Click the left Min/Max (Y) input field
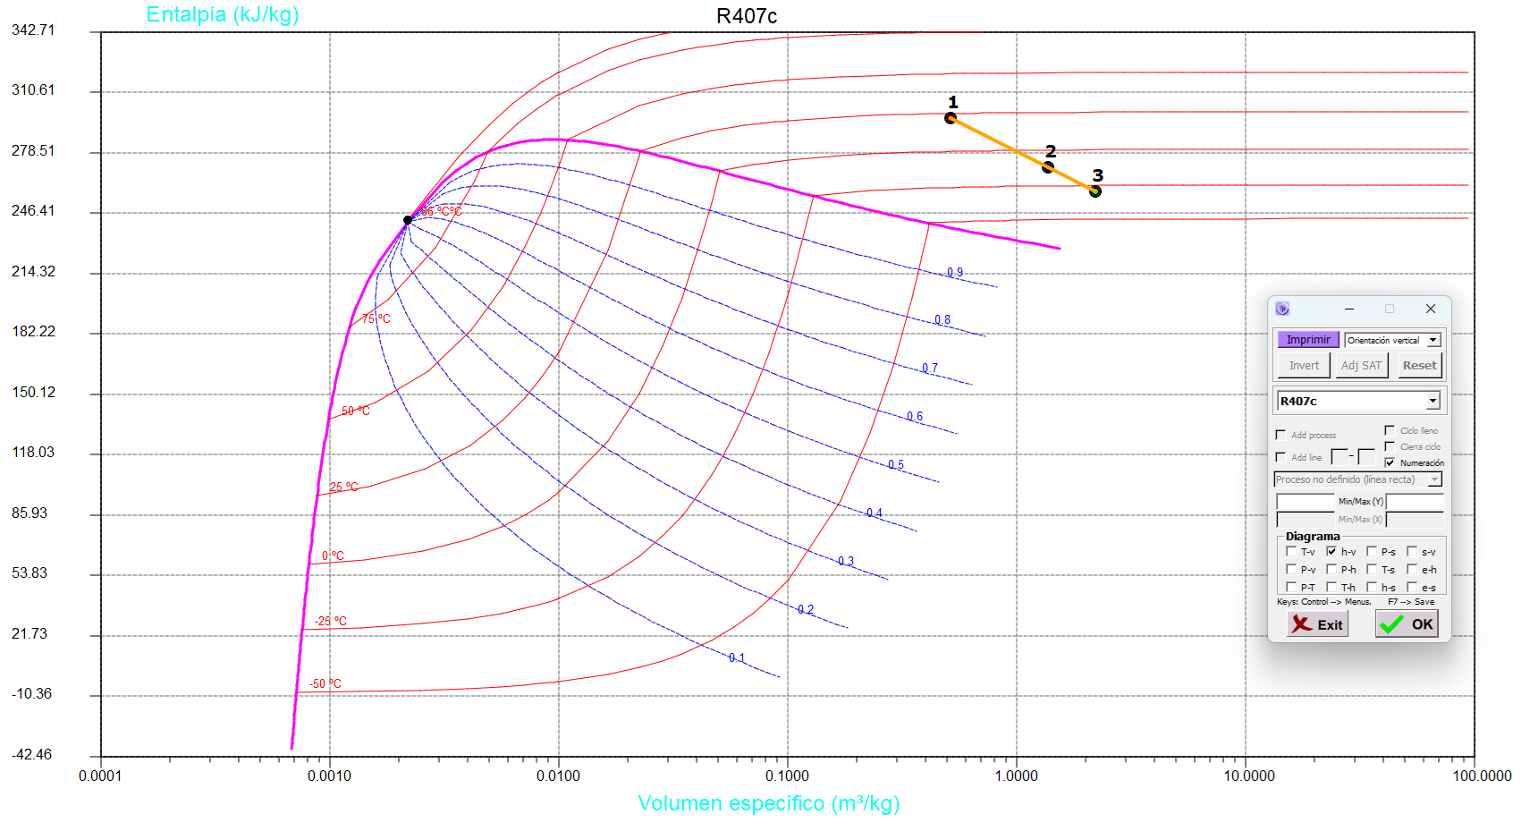This screenshot has height=831, width=1538. 1305,502
